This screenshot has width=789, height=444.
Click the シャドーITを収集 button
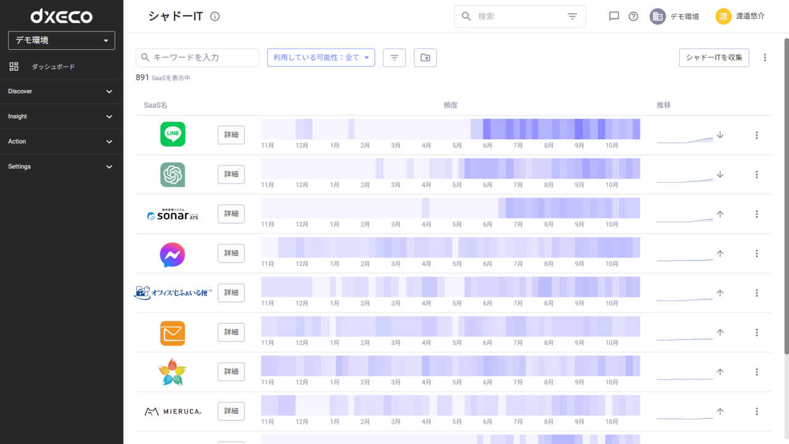click(x=714, y=57)
